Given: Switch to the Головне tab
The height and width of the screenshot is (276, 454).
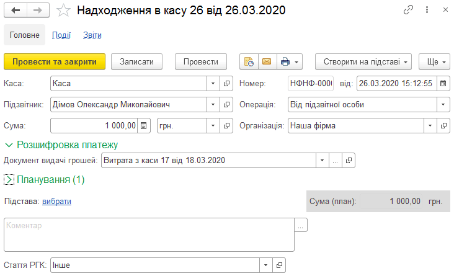Looking at the screenshot, I should pos(25,35).
